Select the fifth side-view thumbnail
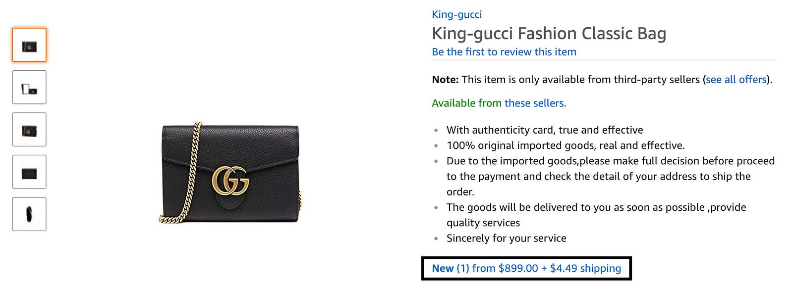793x285 pixels. [x=29, y=214]
